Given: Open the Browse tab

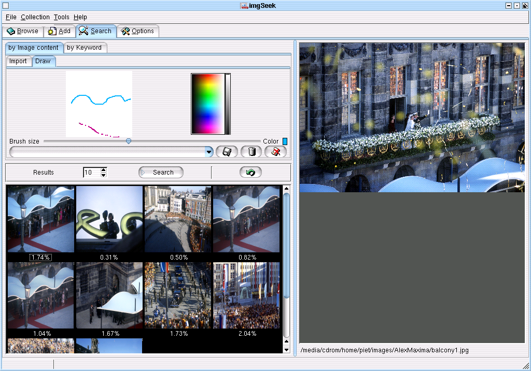Looking at the screenshot, I should coord(23,31).
